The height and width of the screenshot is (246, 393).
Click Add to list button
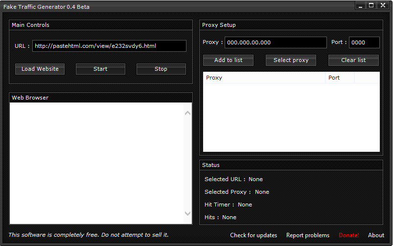(x=229, y=60)
